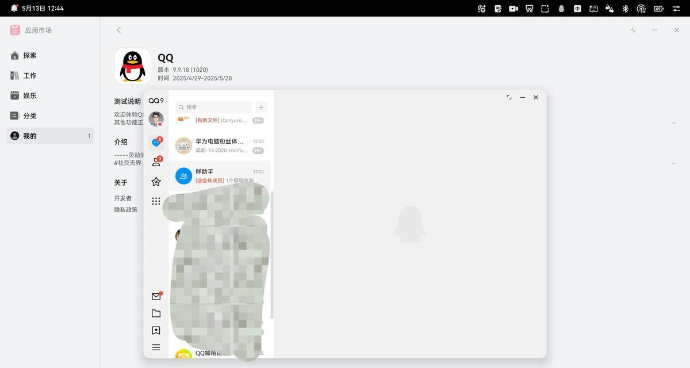Go back in the App Market
The height and width of the screenshot is (368, 690).
click(119, 30)
